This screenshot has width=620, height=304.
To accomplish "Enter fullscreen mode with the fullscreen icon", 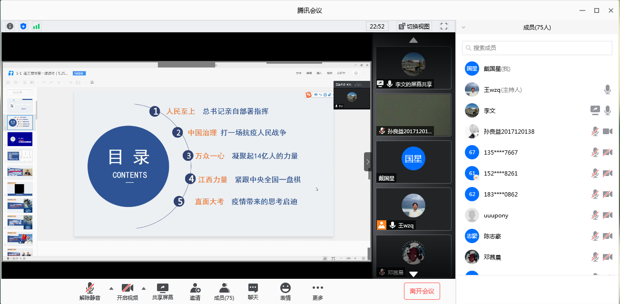I will 444,26.
